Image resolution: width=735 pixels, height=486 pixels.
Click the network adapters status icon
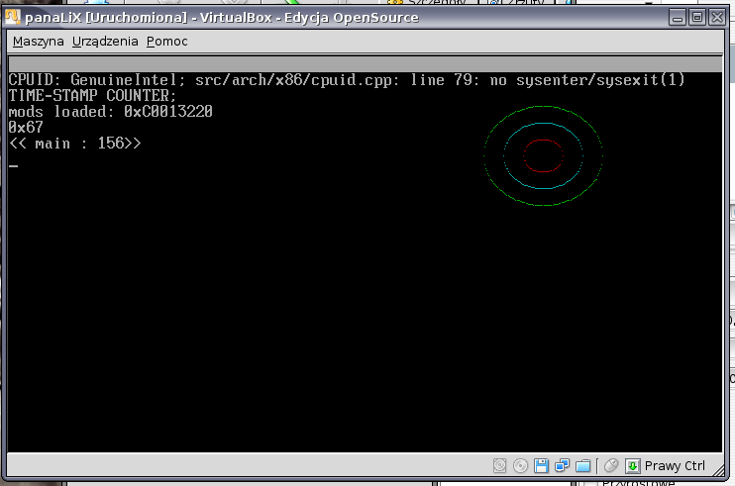[x=562, y=465]
